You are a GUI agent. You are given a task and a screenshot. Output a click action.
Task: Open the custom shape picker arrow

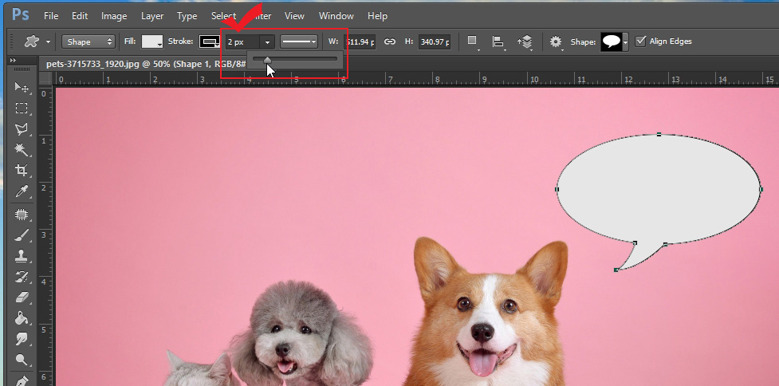coord(625,42)
